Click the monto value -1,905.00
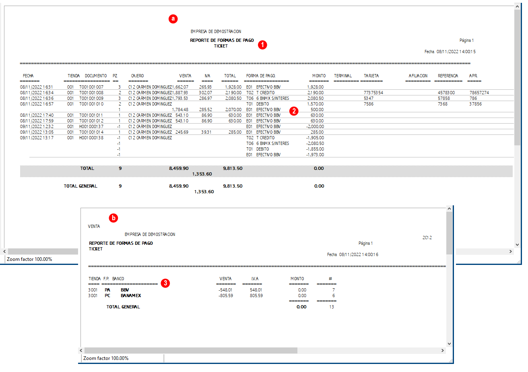 [315, 138]
